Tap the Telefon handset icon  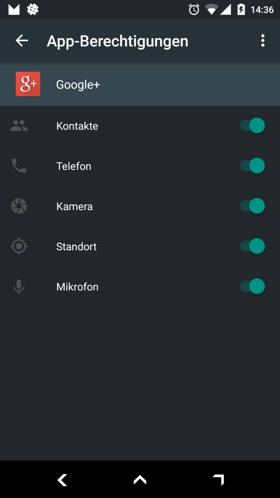(19, 166)
